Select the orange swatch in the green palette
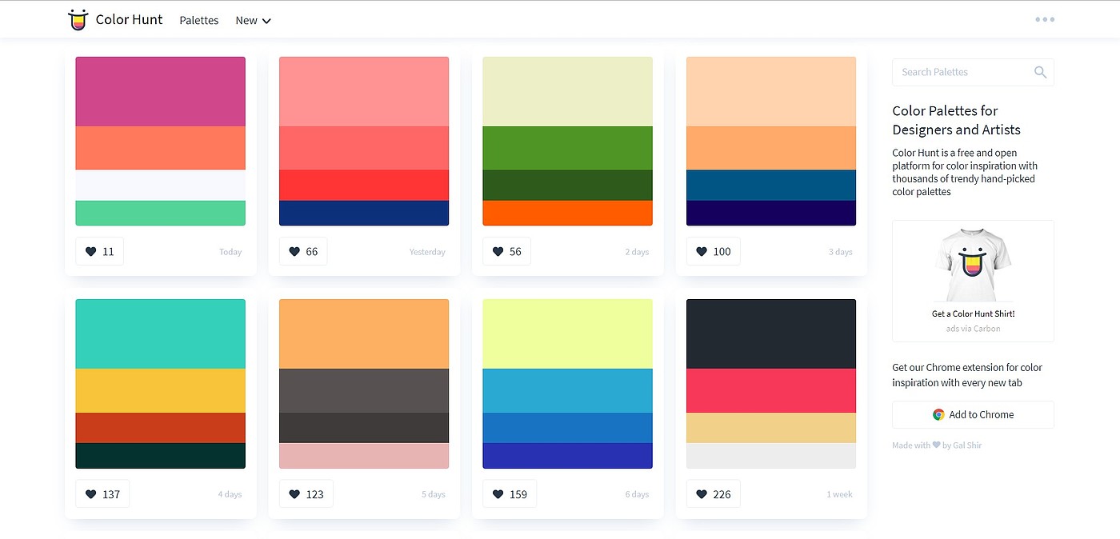The height and width of the screenshot is (539, 1120). pos(567,213)
